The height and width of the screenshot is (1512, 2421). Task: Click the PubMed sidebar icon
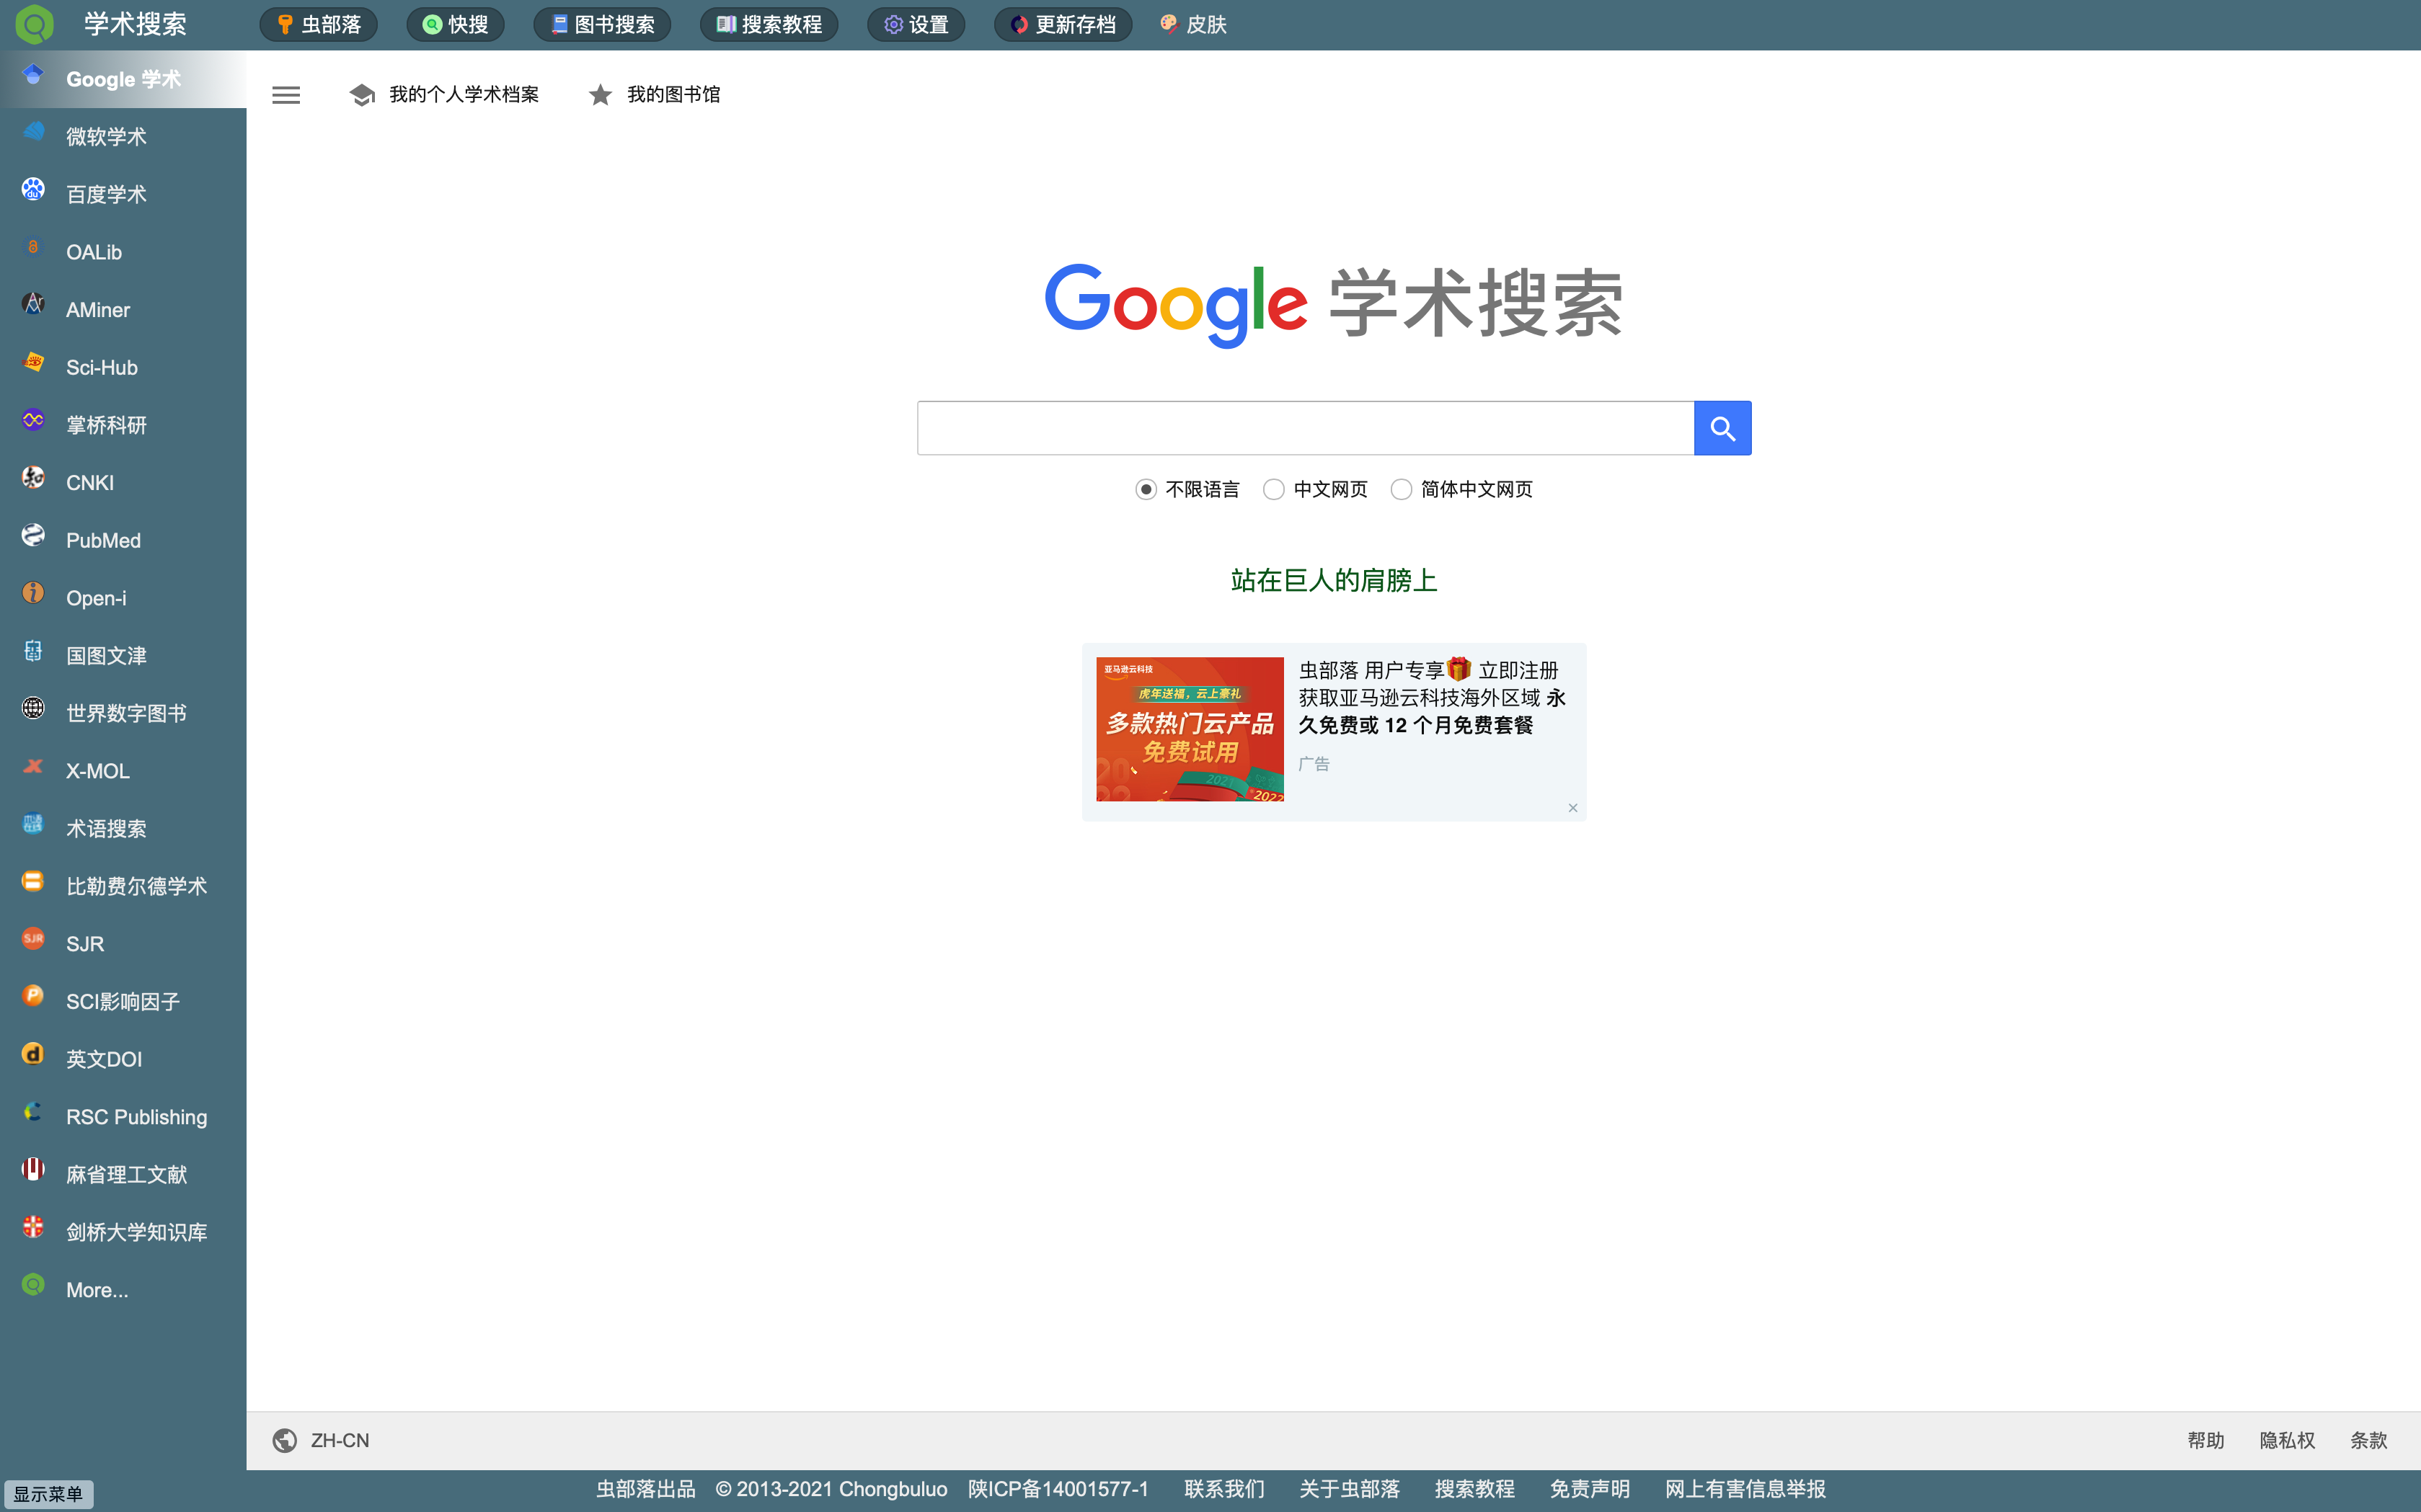coord(33,536)
